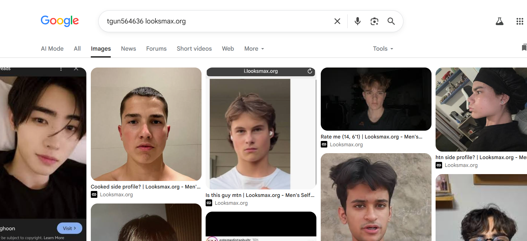
Task: Open the Google apps grid
Action: [x=520, y=21]
